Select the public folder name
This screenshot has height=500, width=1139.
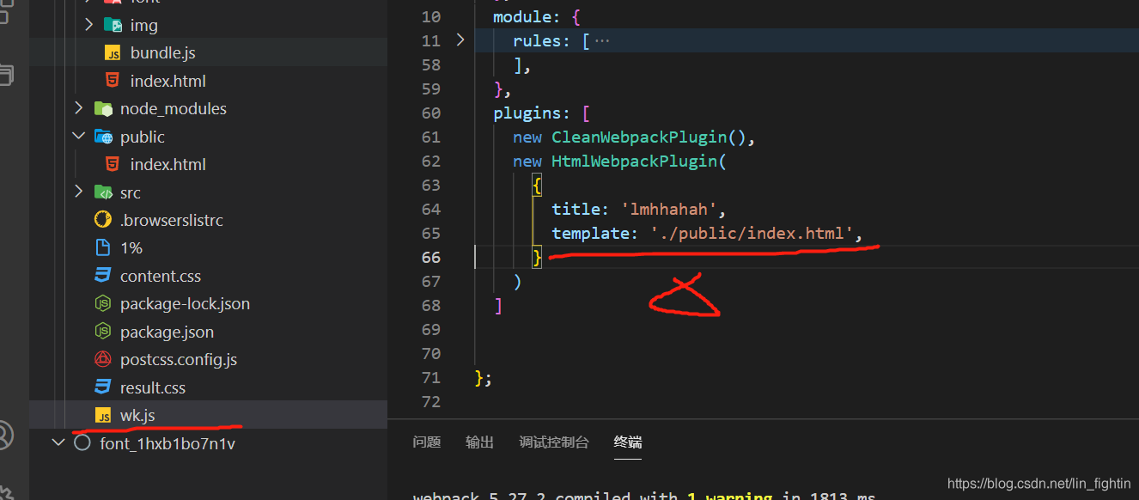pyautogui.click(x=143, y=137)
